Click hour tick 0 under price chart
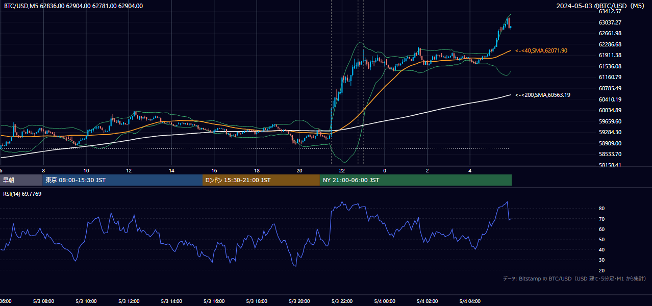This screenshot has width=652, height=306. pyautogui.click(x=385, y=170)
